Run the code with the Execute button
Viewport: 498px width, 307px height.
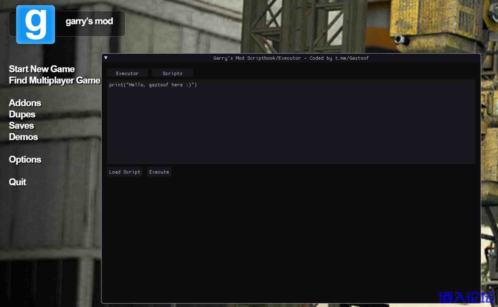pos(159,172)
